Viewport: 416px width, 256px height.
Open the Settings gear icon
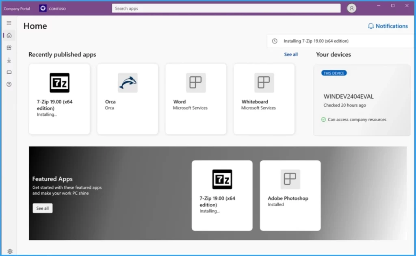[x=10, y=251]
